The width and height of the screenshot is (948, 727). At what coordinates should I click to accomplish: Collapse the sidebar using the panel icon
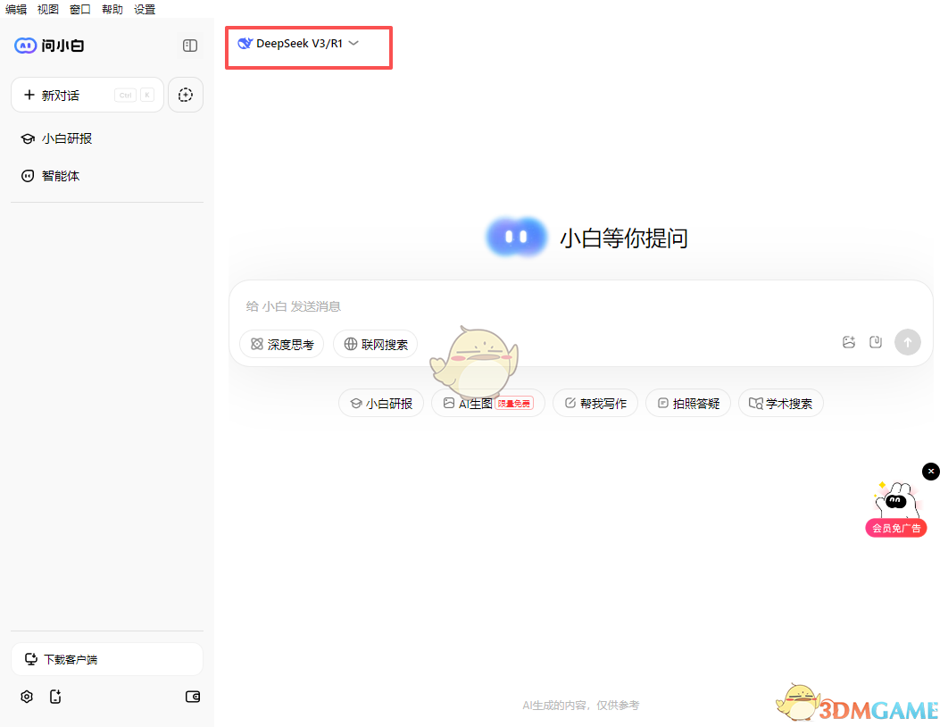click(x=189, y=45)
